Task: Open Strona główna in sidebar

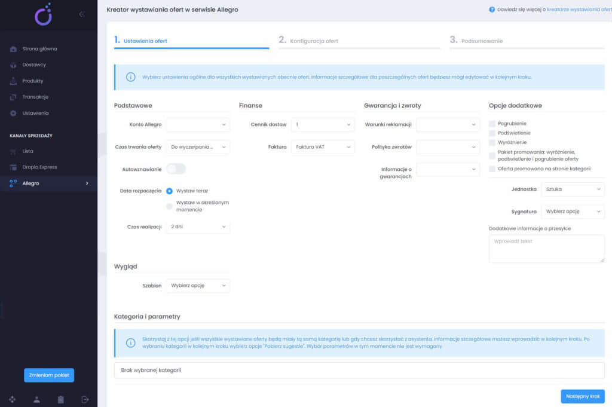Action: tap(39, 49)
